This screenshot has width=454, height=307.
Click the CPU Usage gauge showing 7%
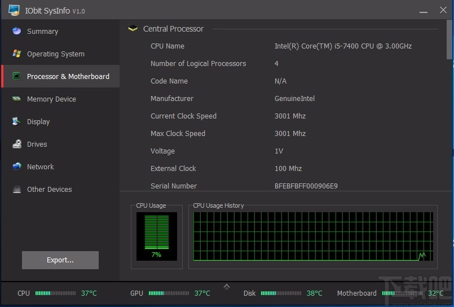coord(156,236)
